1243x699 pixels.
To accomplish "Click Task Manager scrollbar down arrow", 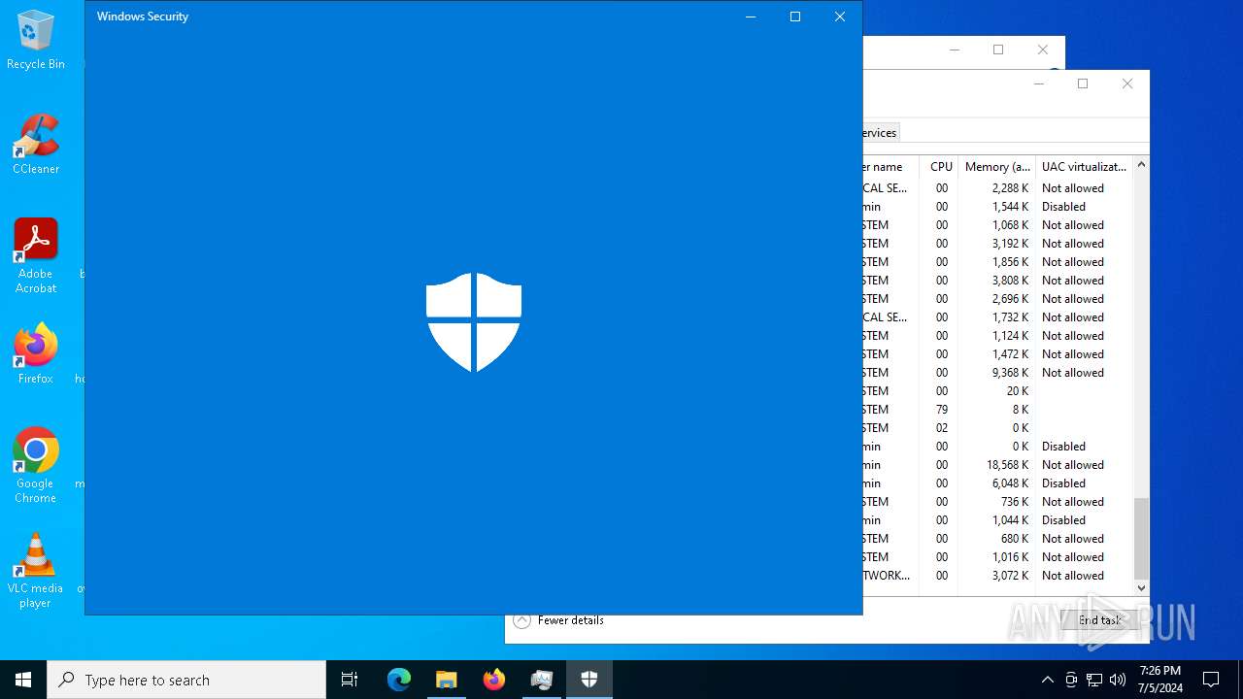I will (x=1141, y=587).
